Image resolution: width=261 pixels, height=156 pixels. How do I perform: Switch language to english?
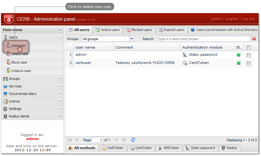point(232,19)
